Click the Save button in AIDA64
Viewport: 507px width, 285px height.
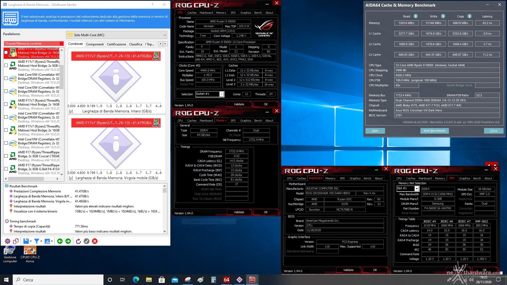pyautogui.click(x=375, y=131)
